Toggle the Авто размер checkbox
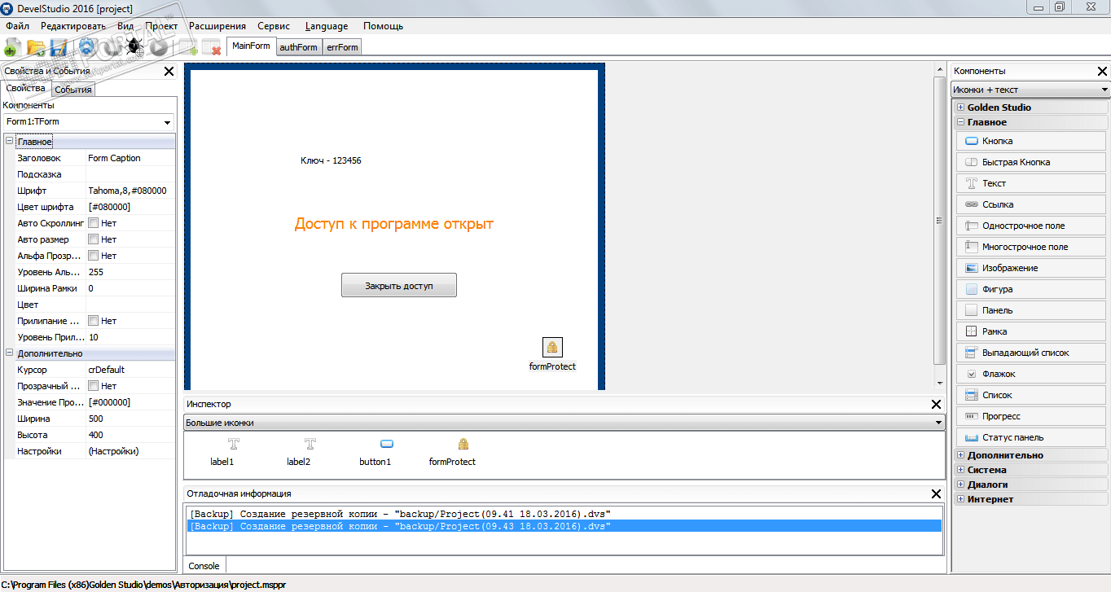The width and height of the screenshot is (1111, 592). click(x=94, y=239)
